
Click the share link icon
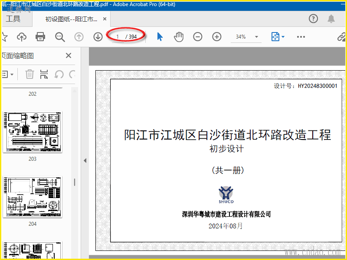click(x=342, y=37)
